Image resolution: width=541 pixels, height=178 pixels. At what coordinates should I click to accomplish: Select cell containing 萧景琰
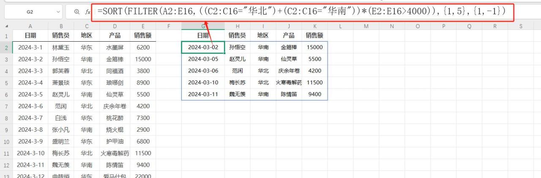coord(61,83)
